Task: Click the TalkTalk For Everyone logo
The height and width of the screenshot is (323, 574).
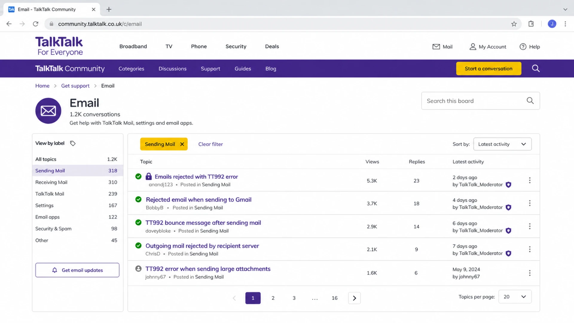Action: [59, 46]
